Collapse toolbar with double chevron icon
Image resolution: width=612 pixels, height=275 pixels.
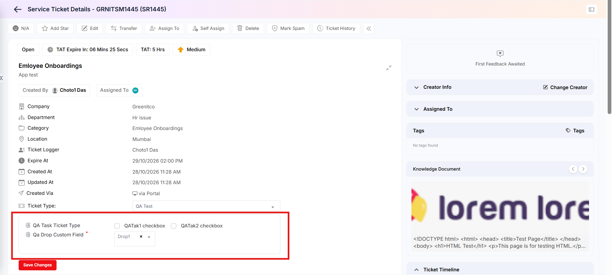(369, 28)
